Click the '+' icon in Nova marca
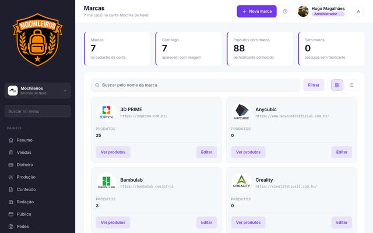Screen dimensions: 373x233 pyautogui.click(x=244, y=11)
